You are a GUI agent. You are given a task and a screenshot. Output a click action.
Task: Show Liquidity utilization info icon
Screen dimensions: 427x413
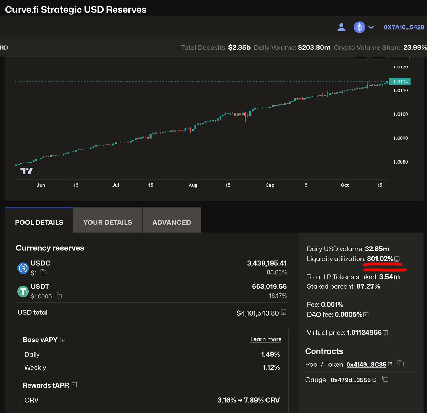397,259
